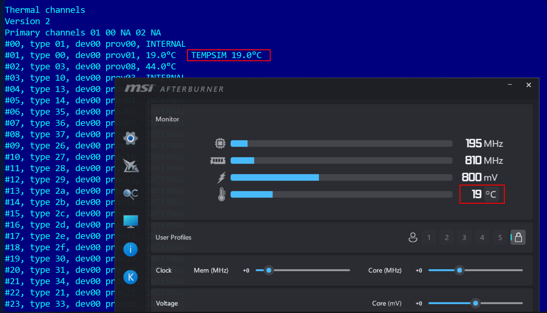Click the Mem (MHz) clock slider handle
The image size is (547, 313).
pos(269,270)
